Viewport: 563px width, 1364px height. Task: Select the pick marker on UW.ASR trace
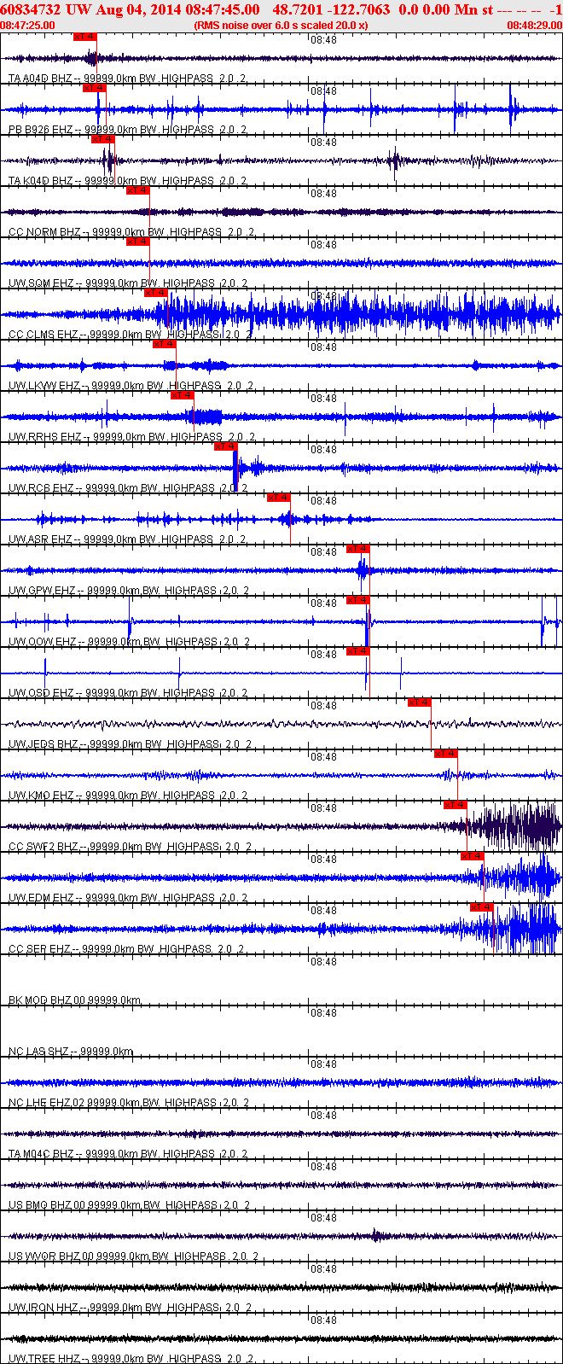[279, 498]
